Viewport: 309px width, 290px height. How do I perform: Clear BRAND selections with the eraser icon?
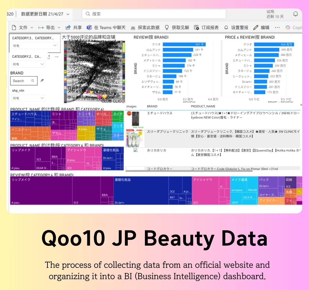pos(42,81)
